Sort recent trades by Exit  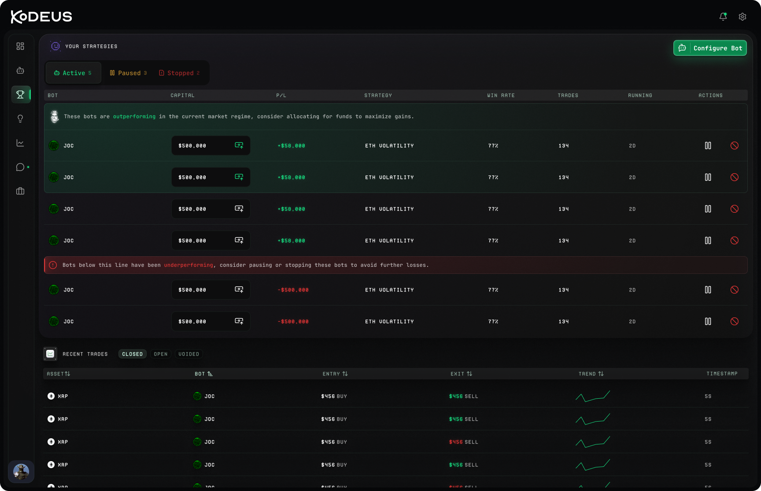click(461, 374)
